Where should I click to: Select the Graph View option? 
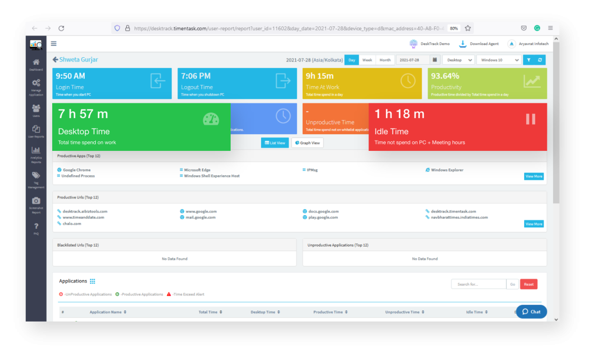pyautogui.click(x=307, y=143)
